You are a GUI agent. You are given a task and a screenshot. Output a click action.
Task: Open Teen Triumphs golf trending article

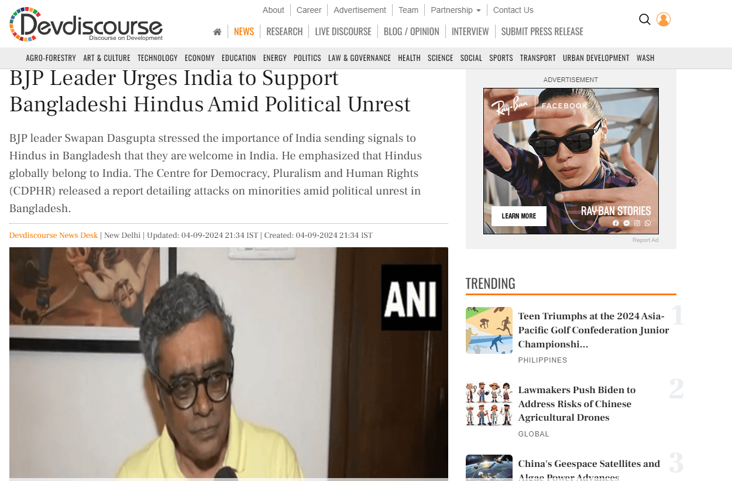(593, 330)
